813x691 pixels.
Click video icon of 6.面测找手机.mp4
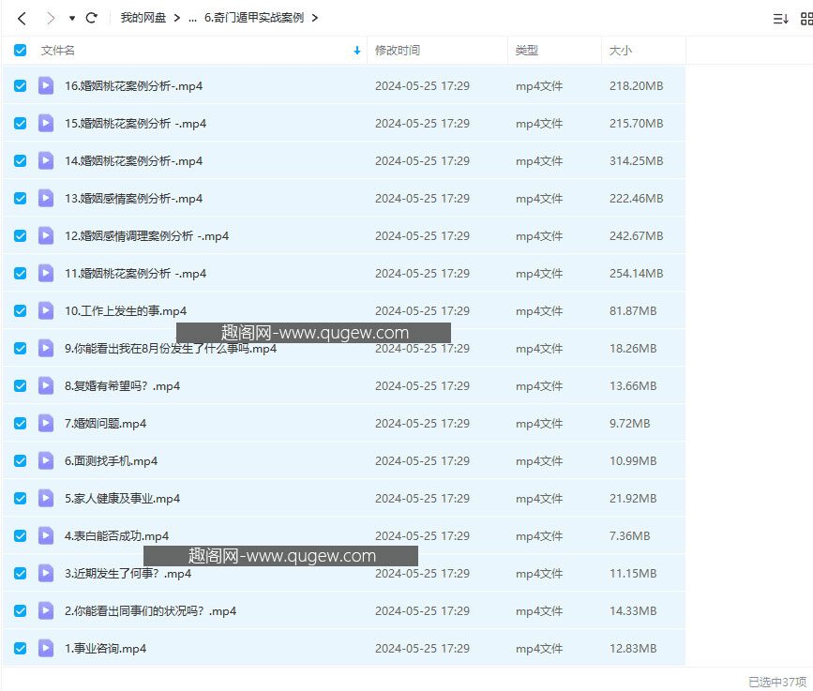coord(46,461)
